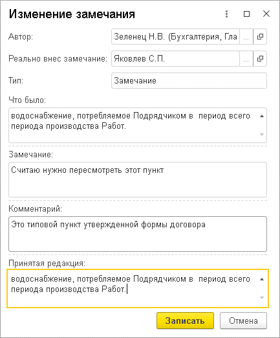Image resolution: width=280 pixels, height=338 pixels.
Task: Click the Тип field showing Замечание
Action: pos(189,81)
